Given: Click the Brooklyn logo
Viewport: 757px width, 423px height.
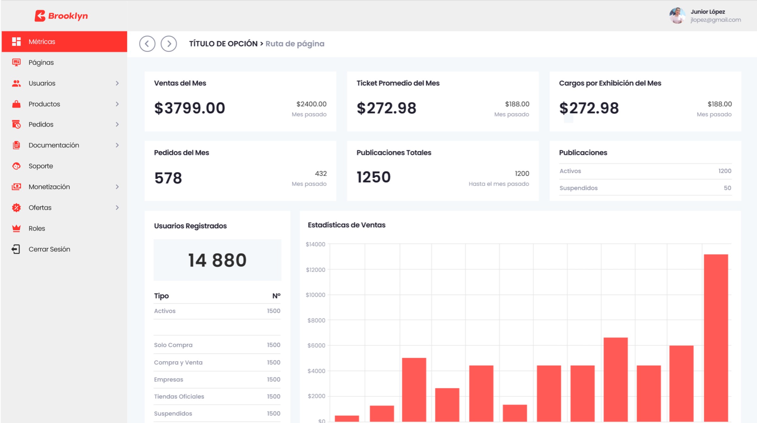Looking at the screenshot, I should [61, 16].
